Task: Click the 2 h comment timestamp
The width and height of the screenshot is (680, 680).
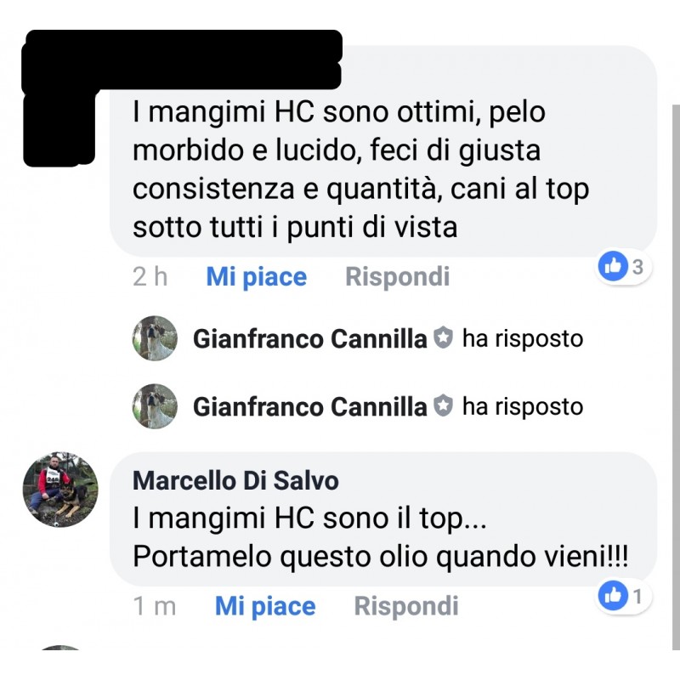Action: (x=150, y=277)
